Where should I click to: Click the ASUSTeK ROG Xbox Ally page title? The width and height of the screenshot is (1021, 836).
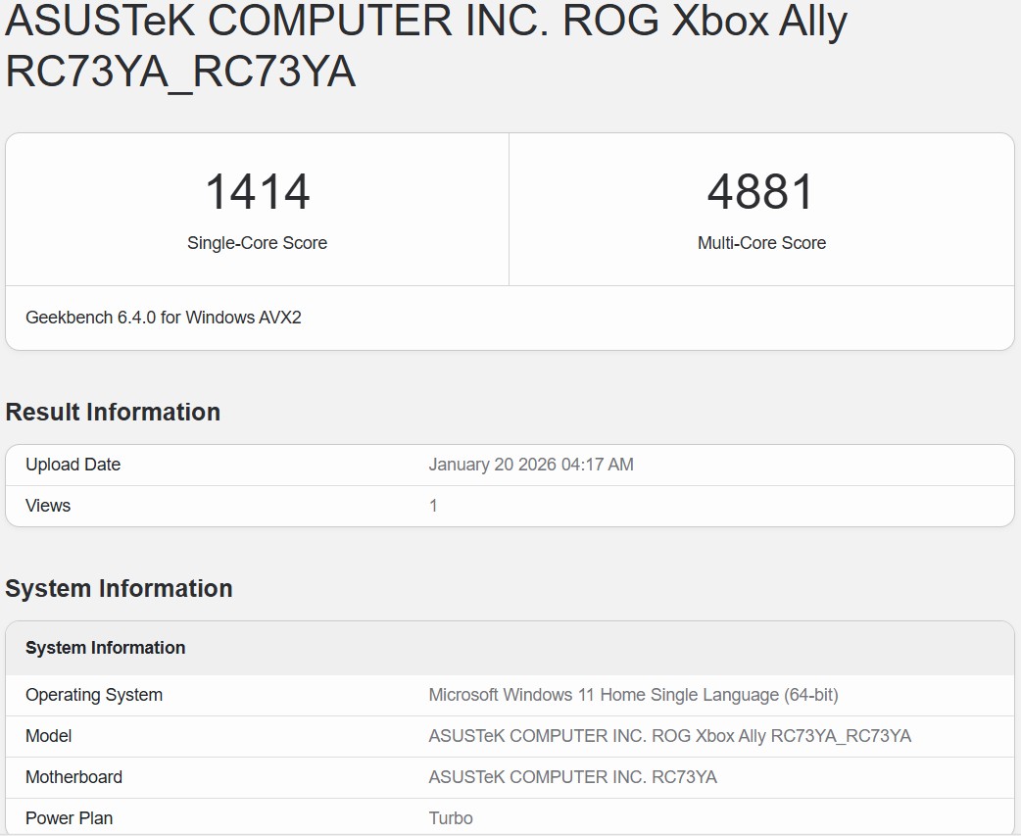426,46
